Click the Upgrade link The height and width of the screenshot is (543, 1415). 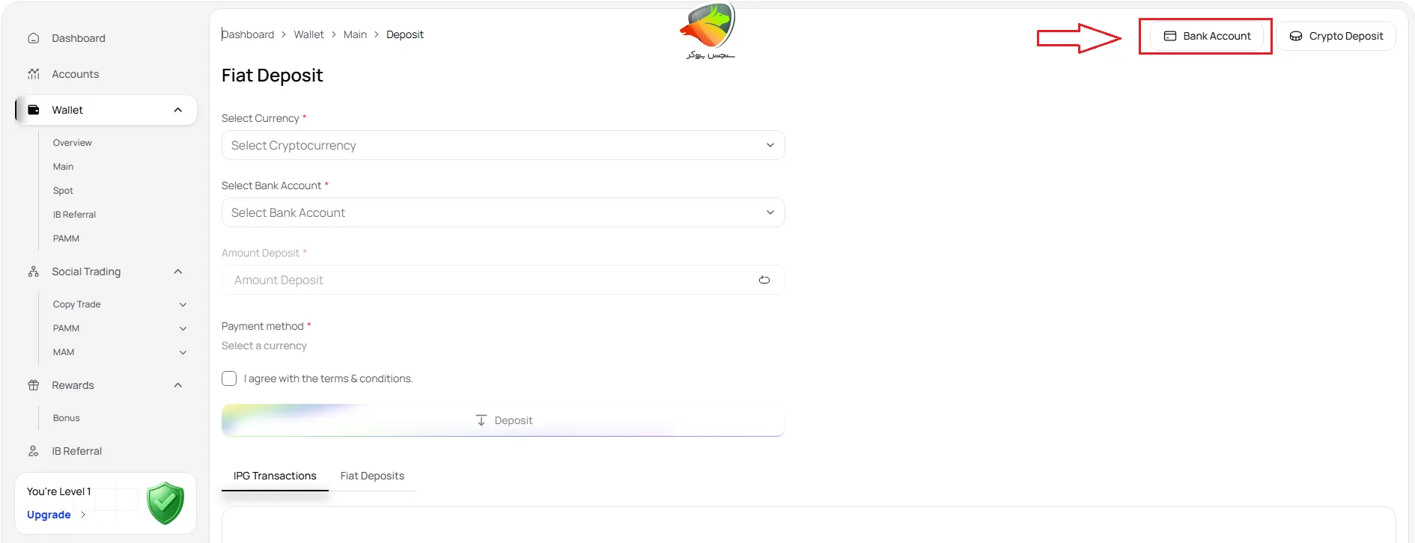click(49, 515)
